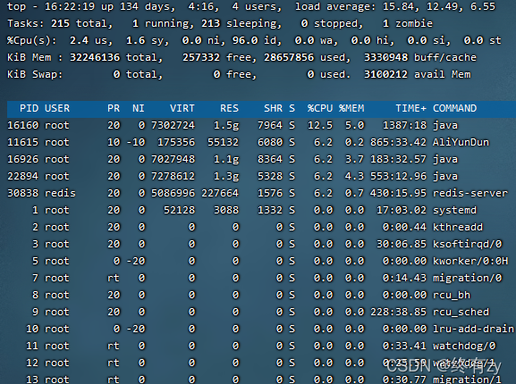The image size is (516, 384).
Task: Click the rcu_sched command entry
Action: (461, 312)
